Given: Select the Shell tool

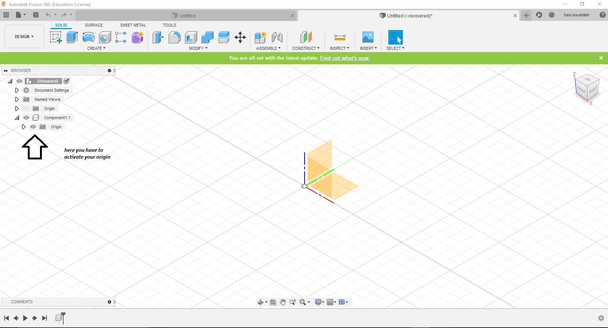Looking at the screenshot, I should click(x=191, y=37).
